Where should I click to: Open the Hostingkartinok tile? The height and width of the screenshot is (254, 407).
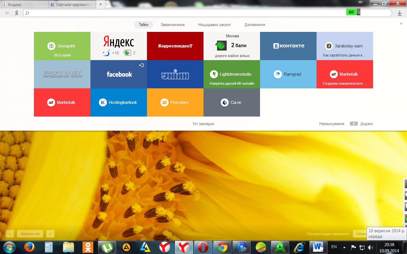click(119, 102)
